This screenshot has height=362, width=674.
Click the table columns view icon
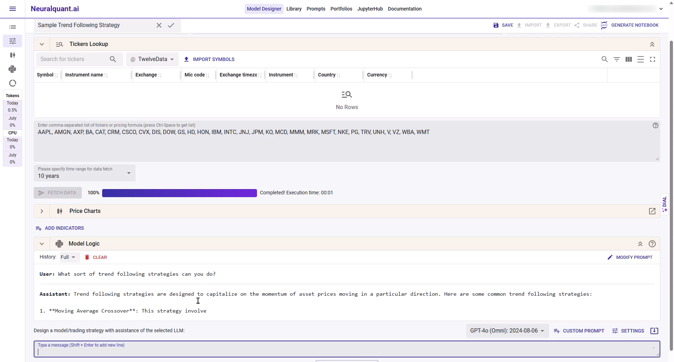[x=628, y=59]
